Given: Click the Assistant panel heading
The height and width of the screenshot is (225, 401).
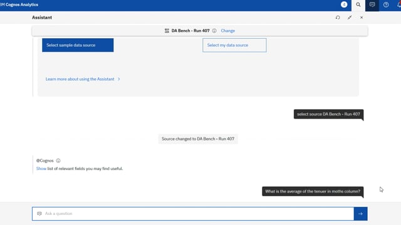Looking at the screenshot, I should point(42,17).
